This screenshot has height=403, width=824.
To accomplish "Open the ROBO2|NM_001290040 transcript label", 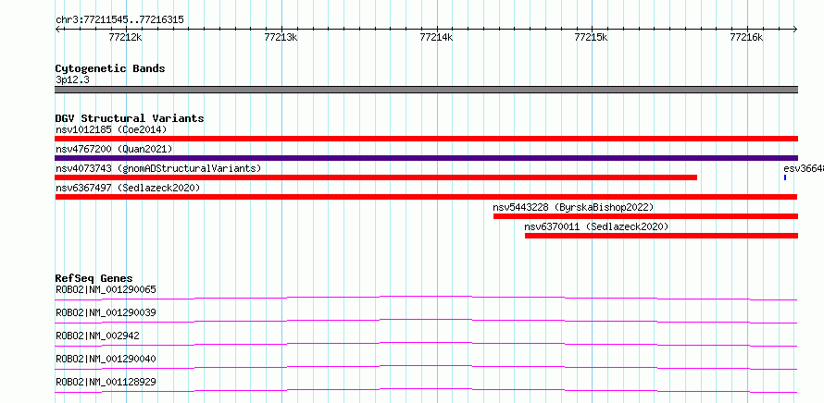I will tap(106, 359).
